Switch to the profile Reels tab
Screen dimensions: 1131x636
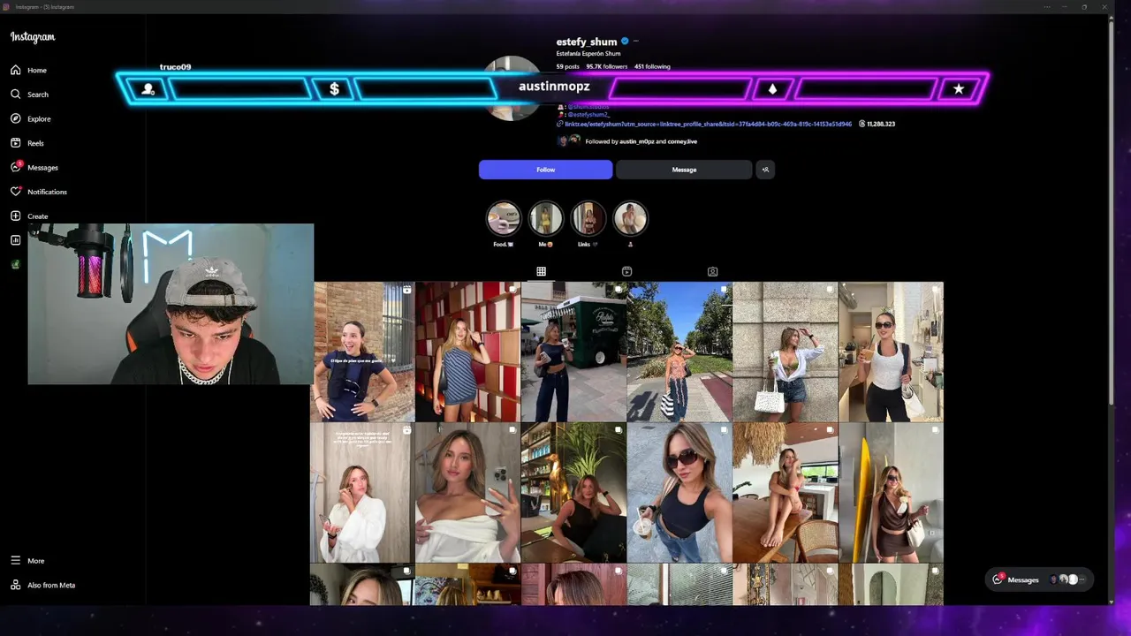[x=626, y=271]
